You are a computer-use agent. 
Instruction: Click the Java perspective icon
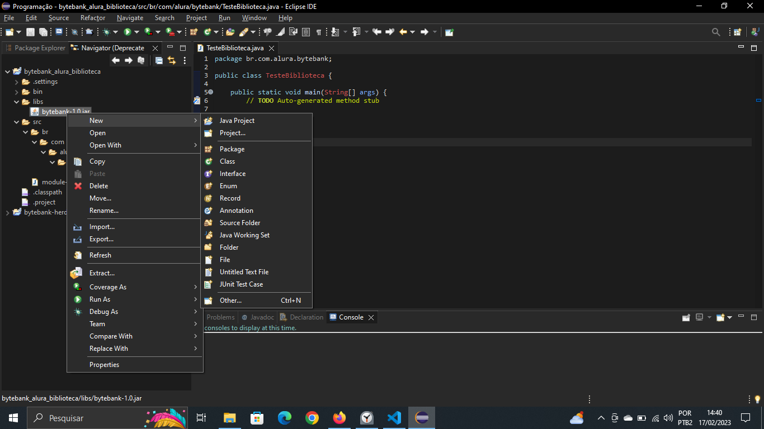[756, 32]
